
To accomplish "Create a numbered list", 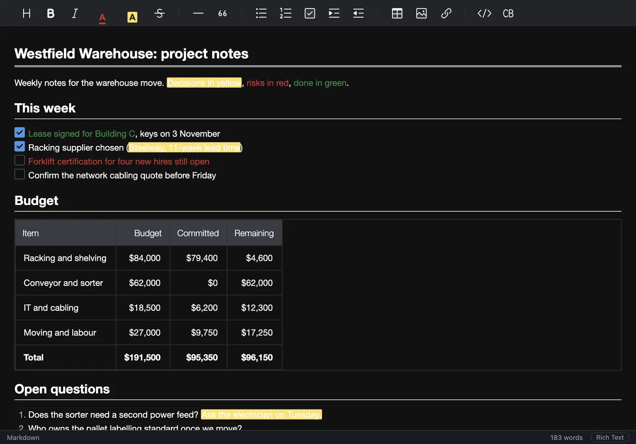I will (x=285, y=13).
